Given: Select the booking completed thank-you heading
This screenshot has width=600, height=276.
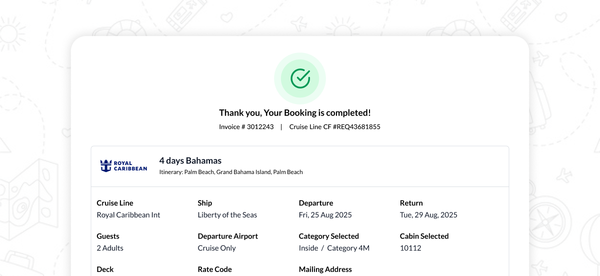Looking at the screenshot, I should point(295,113).
